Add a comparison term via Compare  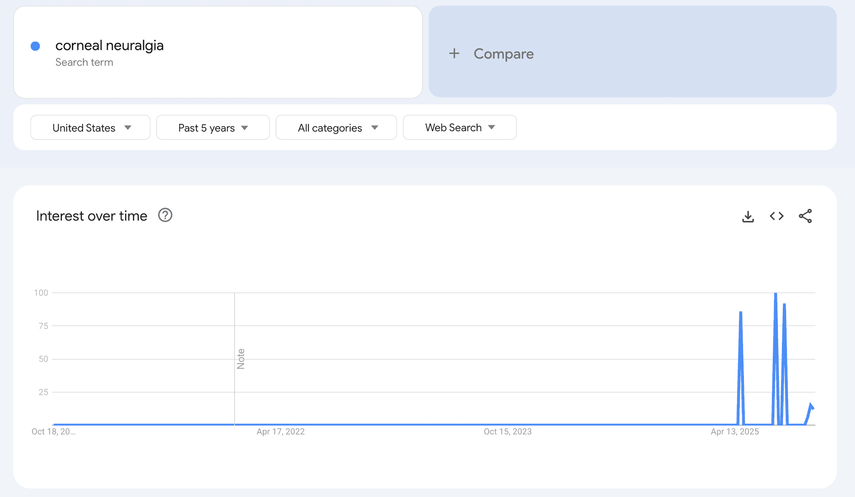[x=503, y=53]
